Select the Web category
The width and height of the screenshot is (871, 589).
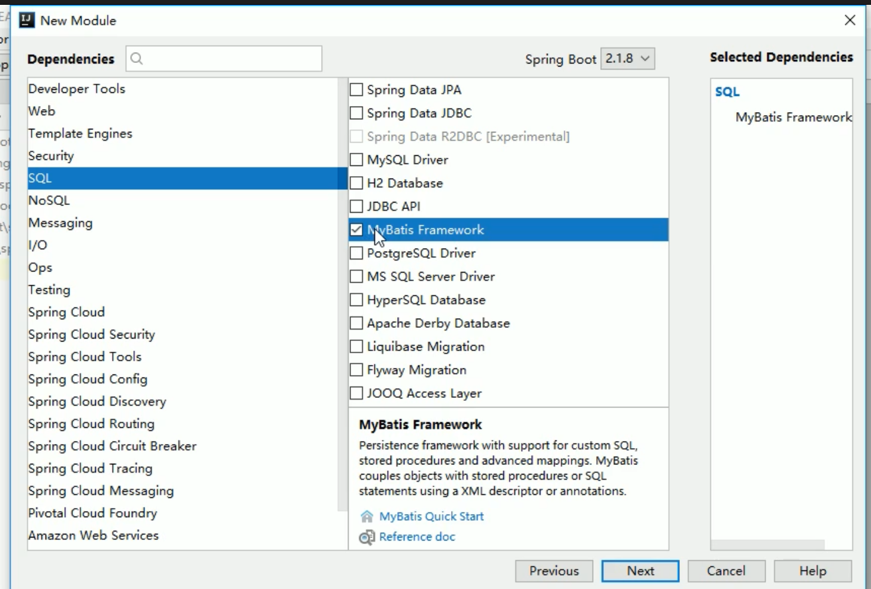[x=42, y=111]
